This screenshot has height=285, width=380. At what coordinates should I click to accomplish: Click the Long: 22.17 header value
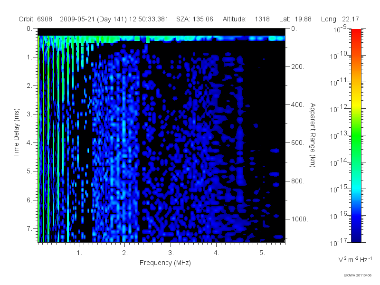(x=340, y=19)
